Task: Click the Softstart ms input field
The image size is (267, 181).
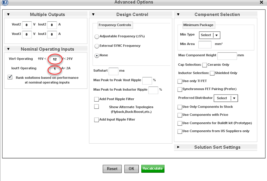Action: pyautogui.click(x=114, y=71)
